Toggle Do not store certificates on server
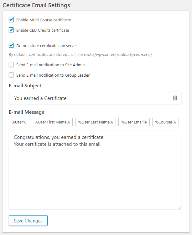The image size is (192, 235). point(11,46)
